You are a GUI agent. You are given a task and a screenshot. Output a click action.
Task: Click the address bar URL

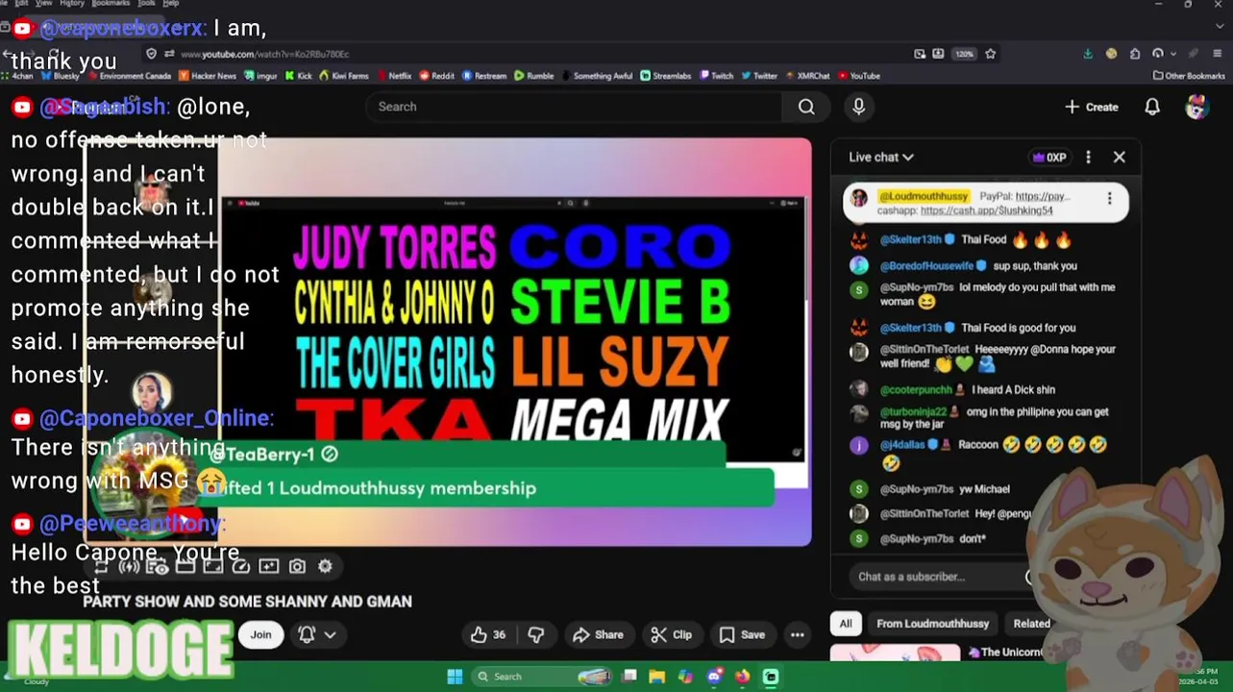265,54
